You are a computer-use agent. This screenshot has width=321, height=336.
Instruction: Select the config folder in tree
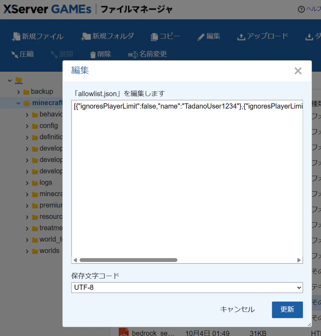pos(49,125)
